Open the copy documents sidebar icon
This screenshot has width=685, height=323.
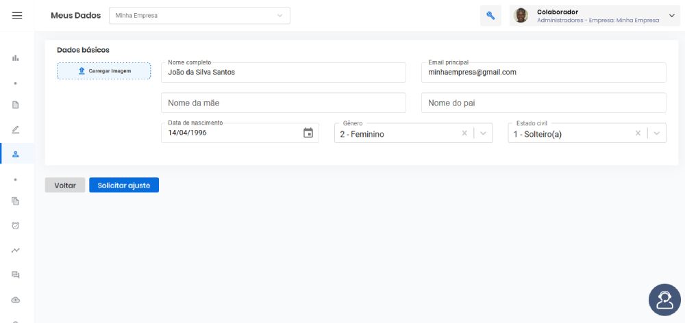16,201
